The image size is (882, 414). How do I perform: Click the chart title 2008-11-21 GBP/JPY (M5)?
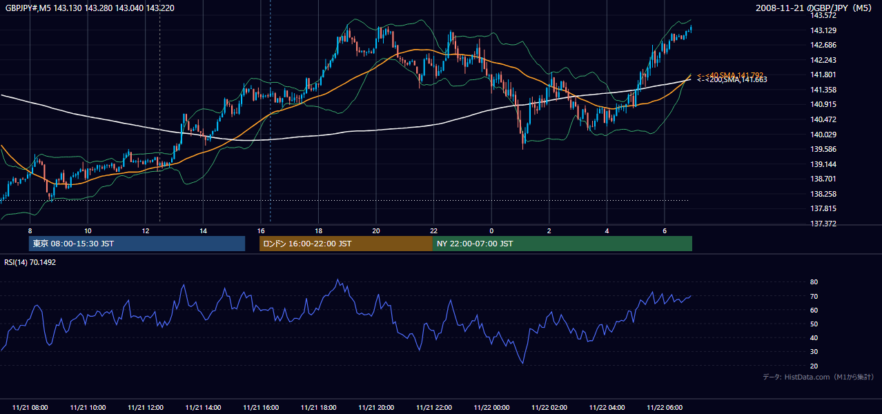coord(814,8)
